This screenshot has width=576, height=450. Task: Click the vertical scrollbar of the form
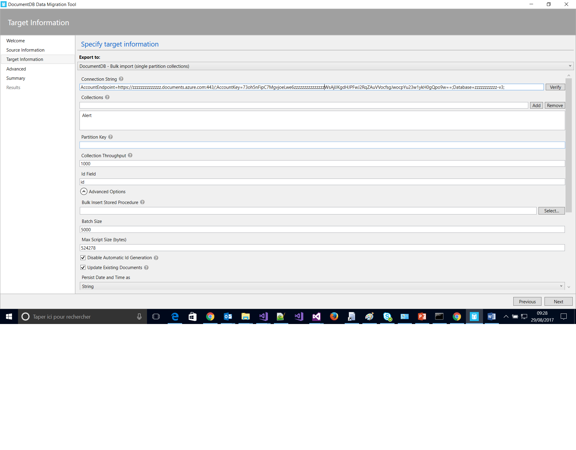coord(568,145)
